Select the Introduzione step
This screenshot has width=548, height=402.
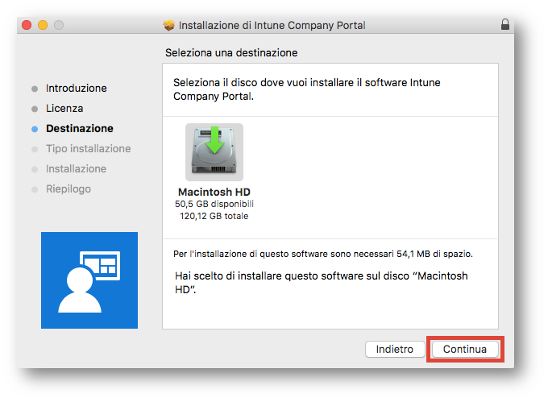click(77, 89)
